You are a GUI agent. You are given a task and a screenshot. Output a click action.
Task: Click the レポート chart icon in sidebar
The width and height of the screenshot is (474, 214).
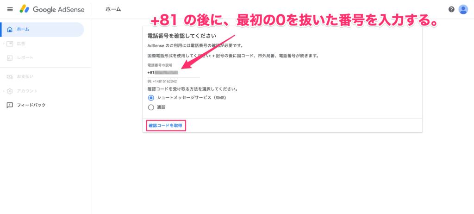(10, 57)
